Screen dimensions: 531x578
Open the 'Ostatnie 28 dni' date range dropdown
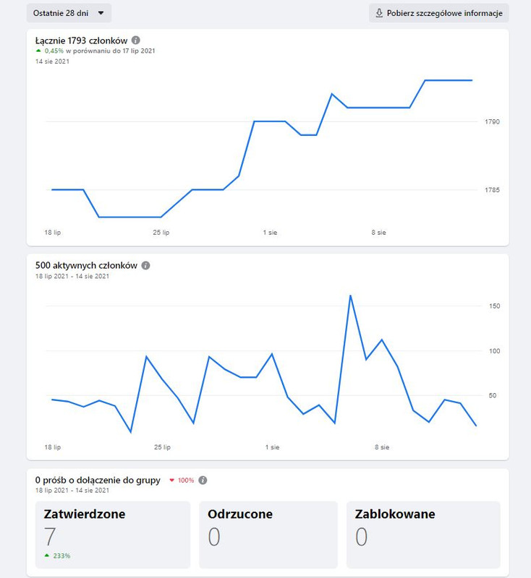[69, 13]
